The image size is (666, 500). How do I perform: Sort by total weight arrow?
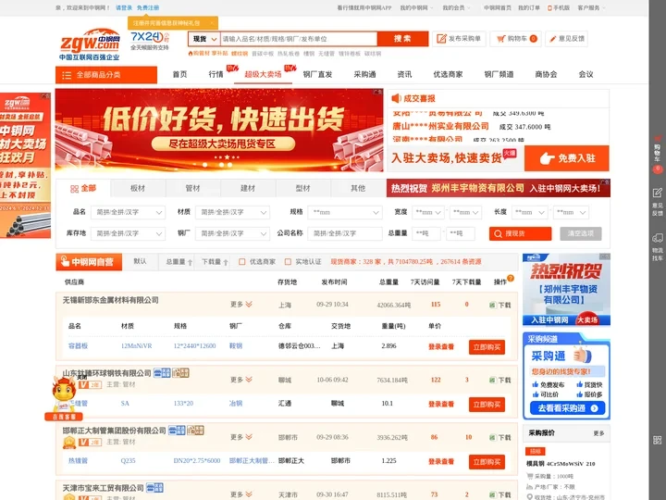point(190,262)
